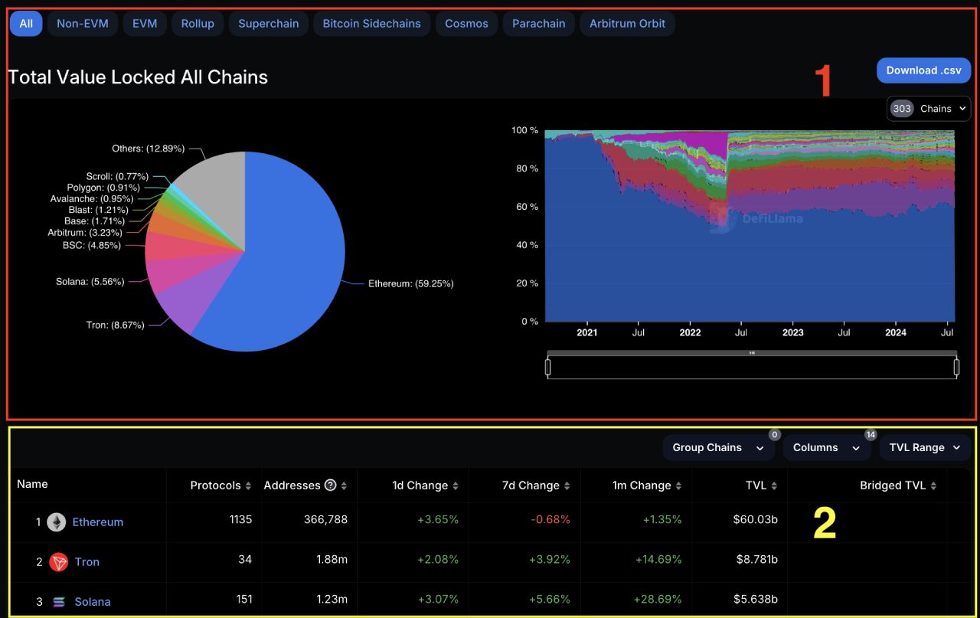Click the Solana pie legend label
980x618 pixels.
coord(90,282)
